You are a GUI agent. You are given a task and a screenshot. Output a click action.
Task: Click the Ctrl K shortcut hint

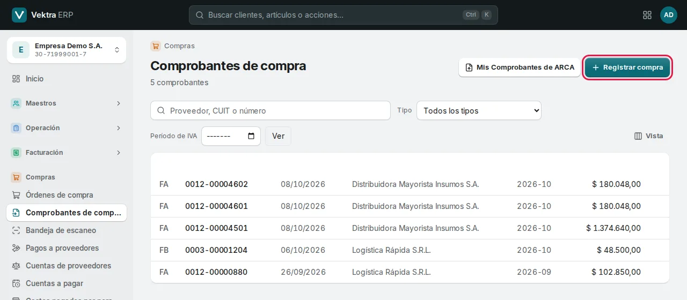477,15
